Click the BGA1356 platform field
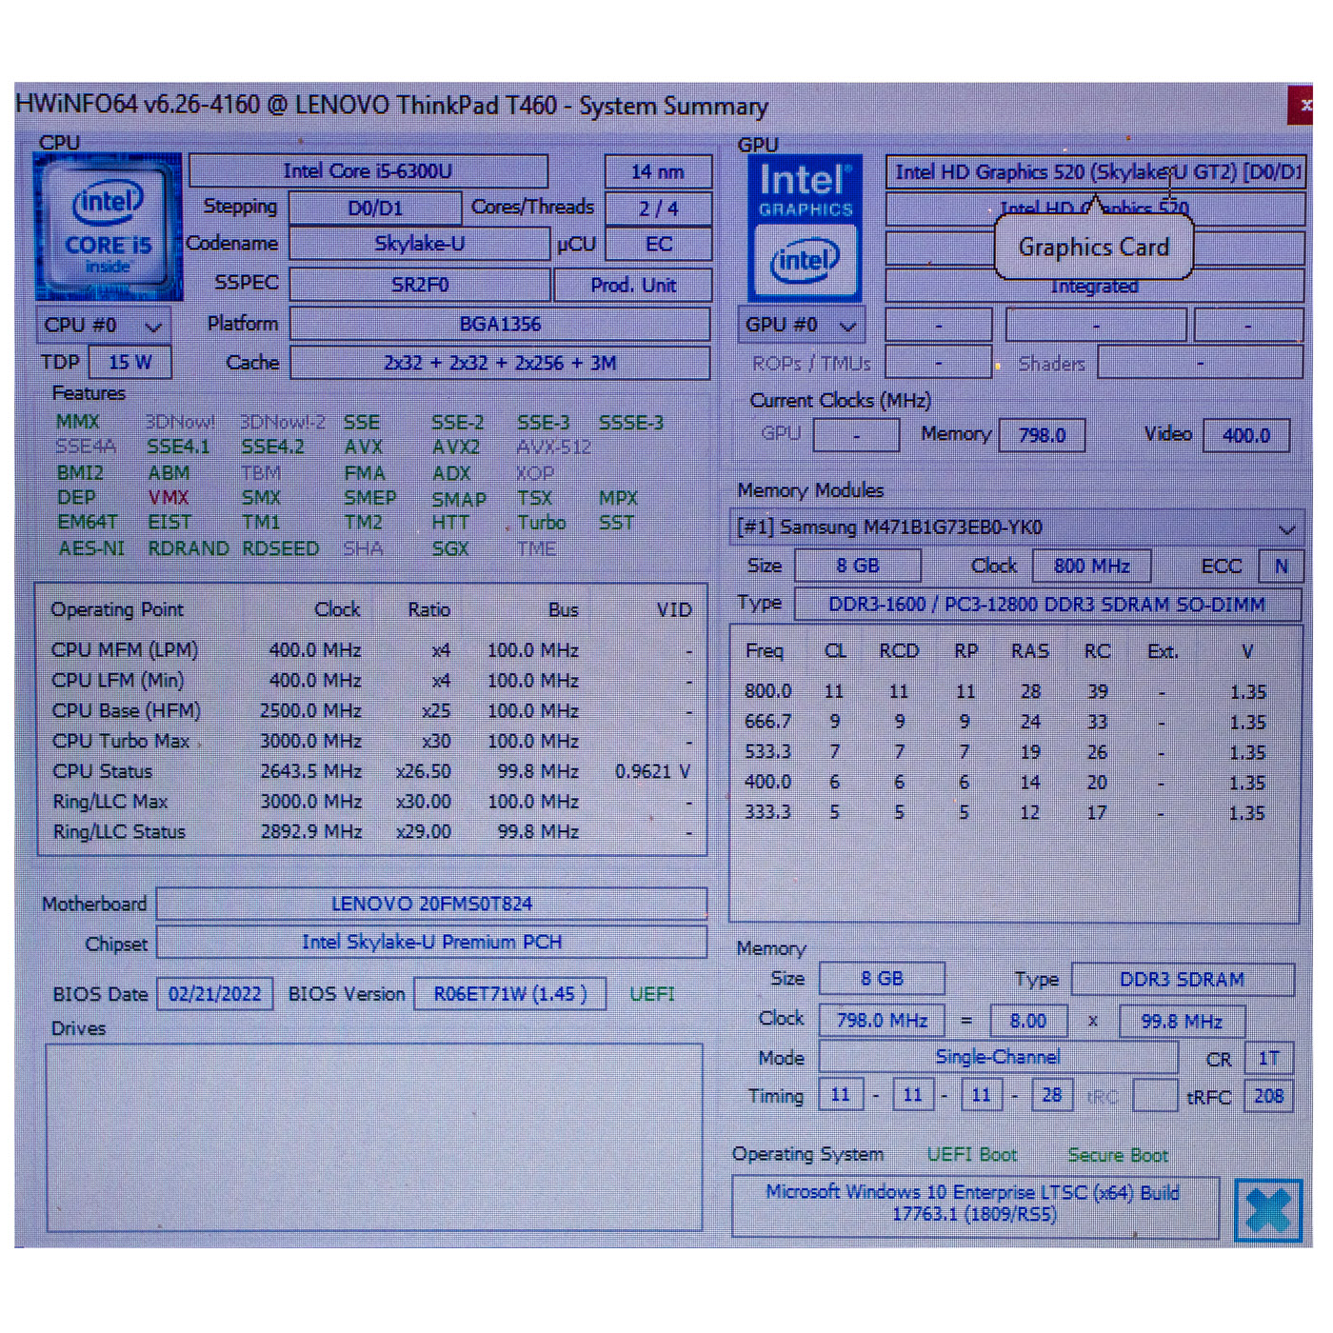Screen dimensions: 1333x1333 click(500, 324)
